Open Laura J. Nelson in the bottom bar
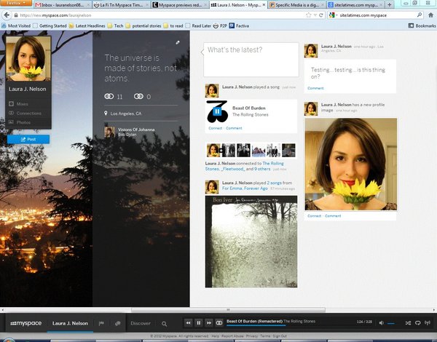This screenshot has width=437, height=342. 70,323
